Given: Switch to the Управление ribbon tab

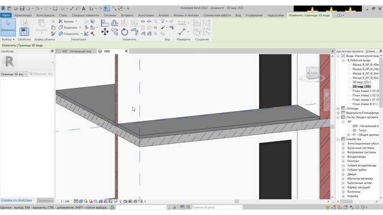Looking at the screenshot, I should [x=254, y=15].
